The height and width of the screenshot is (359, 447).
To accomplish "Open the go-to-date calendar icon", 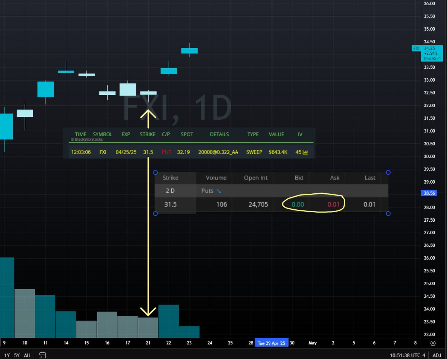I will pos(42,355).
